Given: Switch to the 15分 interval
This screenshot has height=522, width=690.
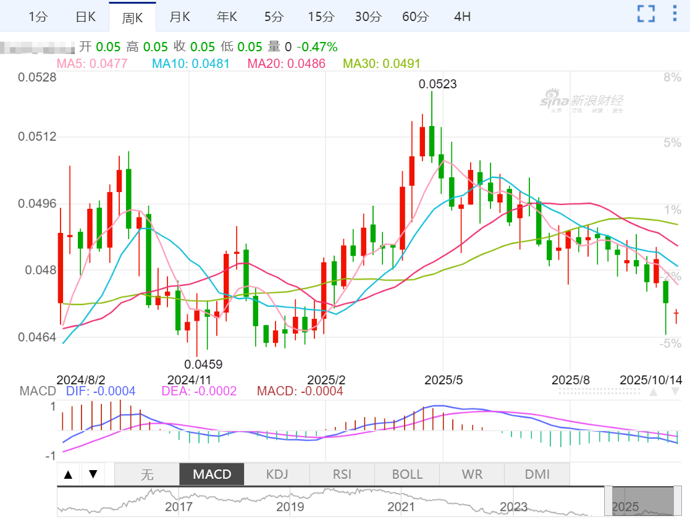Looking at the screenshot, I should (x=320, y=17).
